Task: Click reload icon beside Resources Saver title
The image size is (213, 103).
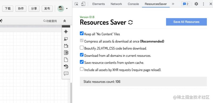Action: point(130,22)
